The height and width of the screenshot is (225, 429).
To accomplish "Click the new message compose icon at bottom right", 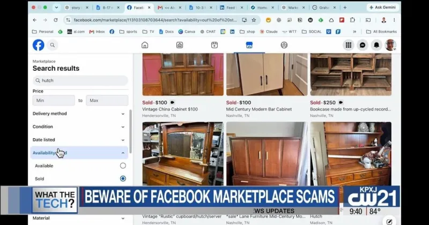I will coord(389,221).
